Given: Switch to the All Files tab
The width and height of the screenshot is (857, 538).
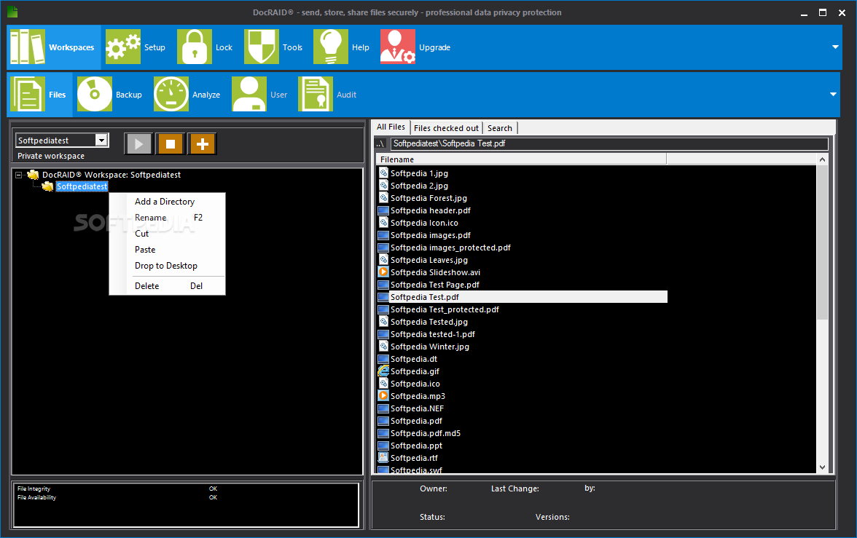Looking at the screenshot, I should (391, 127).
